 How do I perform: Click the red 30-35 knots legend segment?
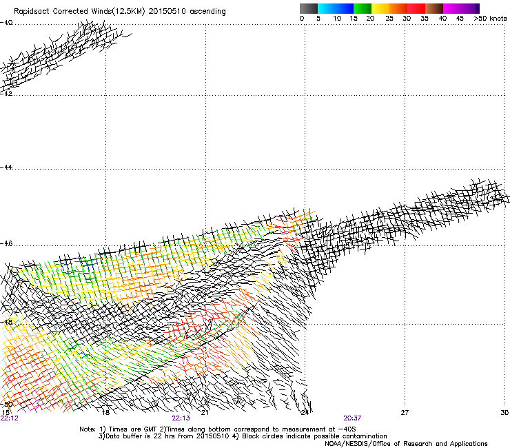click(x=416, y=8)
